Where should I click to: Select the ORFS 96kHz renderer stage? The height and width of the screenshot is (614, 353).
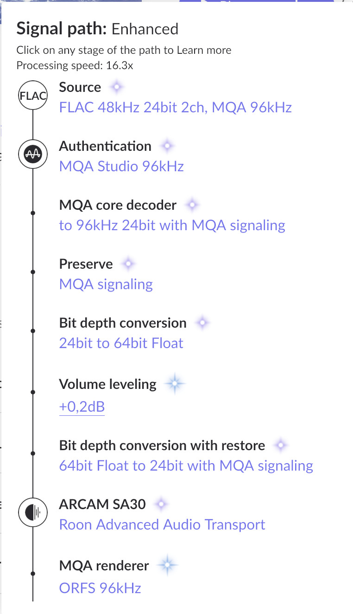coord(100,588)
